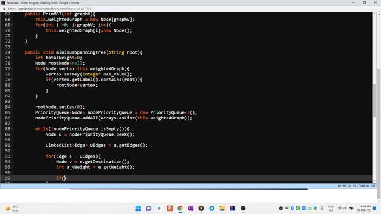Collapse the if-block fold at line 79
The image size is (381, 214).
12,80
